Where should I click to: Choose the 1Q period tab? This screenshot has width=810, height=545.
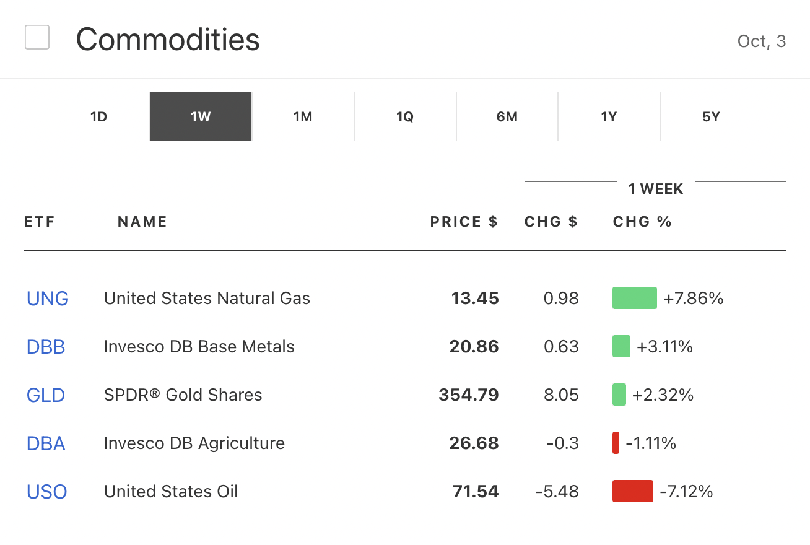tap(405, 116)
